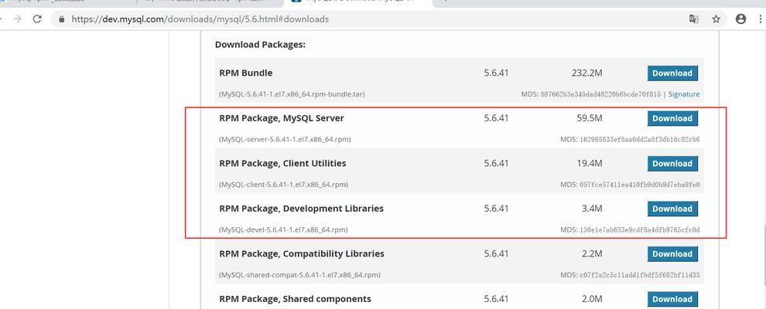This screenshot has width=766, height=309.
Task: Click version 5.6.41 in Shared components row
Action: [496, 299]
